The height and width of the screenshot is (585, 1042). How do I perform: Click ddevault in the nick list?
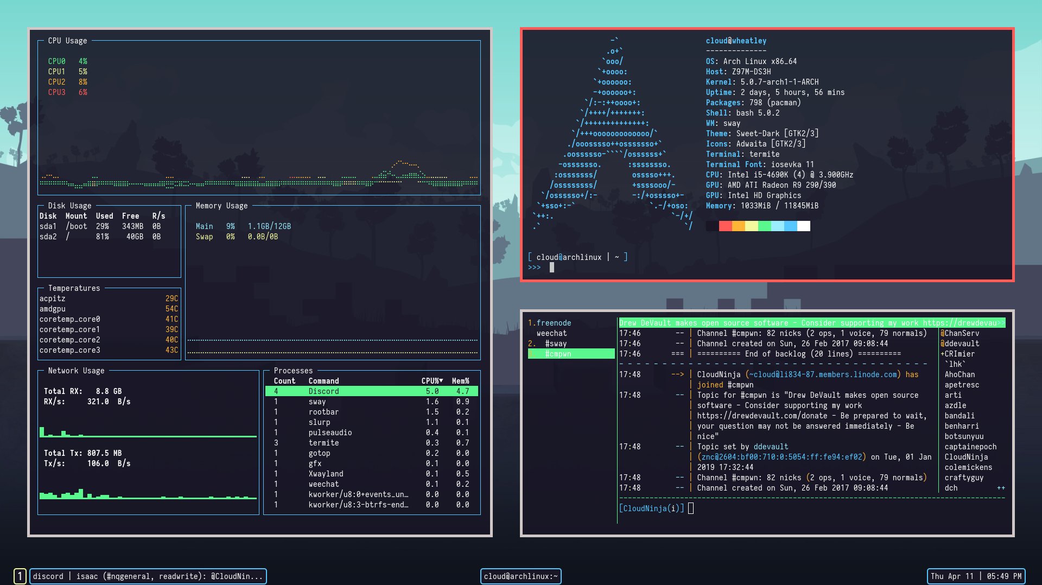tap(961, 343)
